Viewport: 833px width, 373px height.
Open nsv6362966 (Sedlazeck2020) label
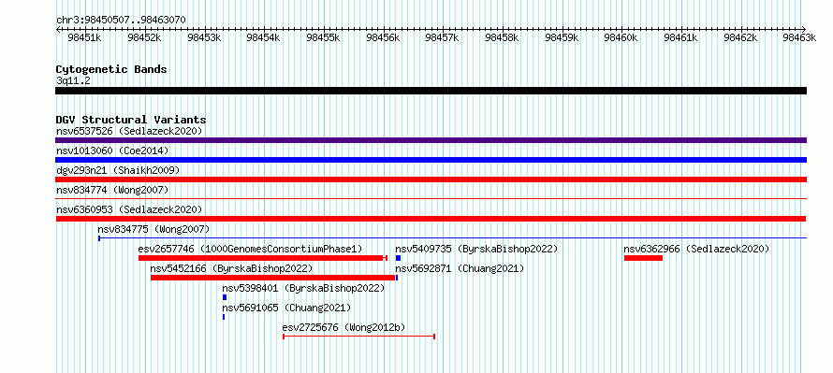[696, 249]
